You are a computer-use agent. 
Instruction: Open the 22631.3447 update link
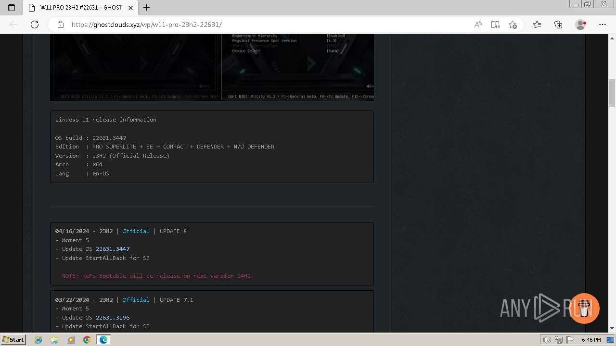point(113,249)
